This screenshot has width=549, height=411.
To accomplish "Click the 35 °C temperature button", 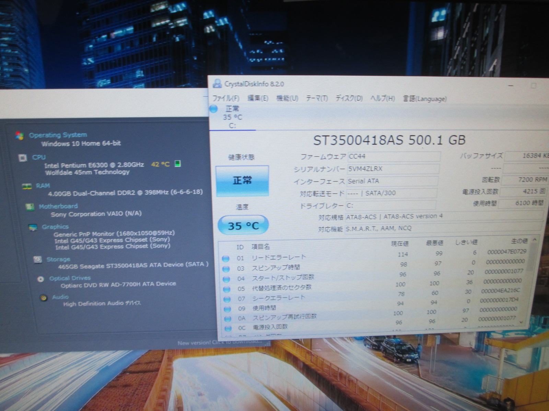I will [x=243, y=226].
